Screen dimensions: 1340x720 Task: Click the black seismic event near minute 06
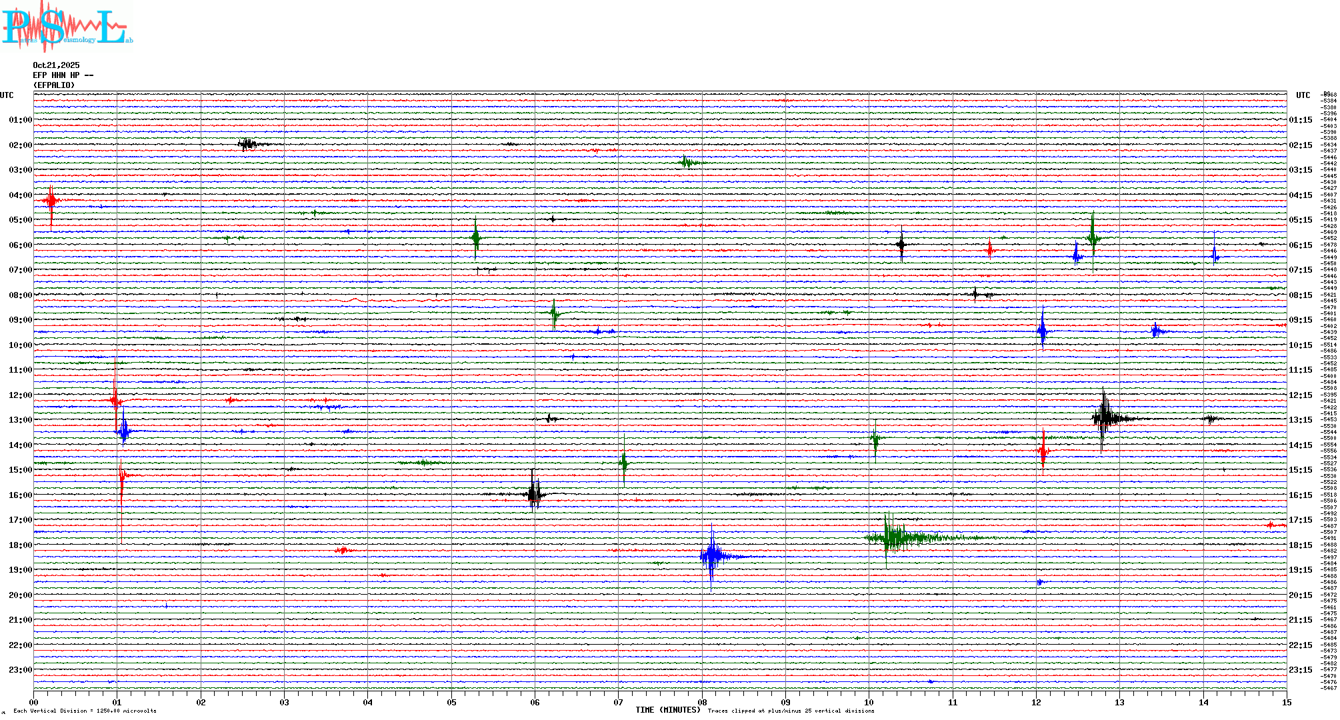click(x=534, y=494)
